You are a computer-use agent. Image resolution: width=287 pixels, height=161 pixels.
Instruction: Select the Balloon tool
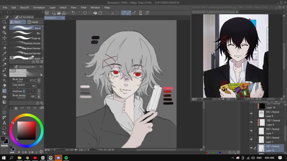click(4, 128)
